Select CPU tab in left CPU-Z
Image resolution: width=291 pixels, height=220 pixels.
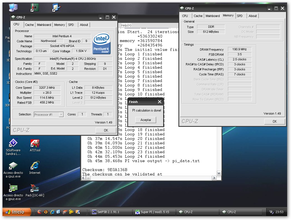(16, 24)
